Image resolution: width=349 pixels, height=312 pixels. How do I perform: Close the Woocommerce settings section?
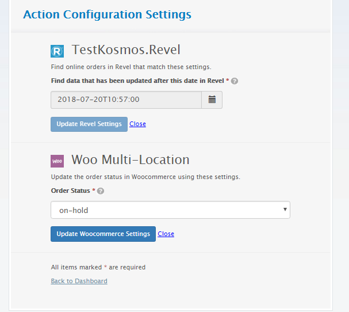tap(166, 234)
